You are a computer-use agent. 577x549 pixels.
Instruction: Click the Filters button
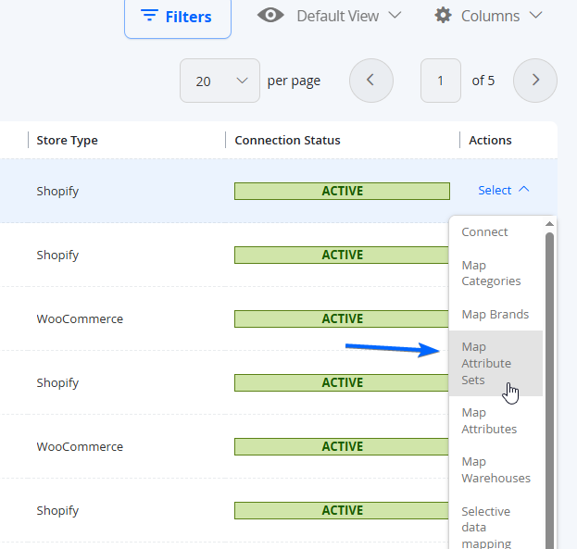[178, 17]
